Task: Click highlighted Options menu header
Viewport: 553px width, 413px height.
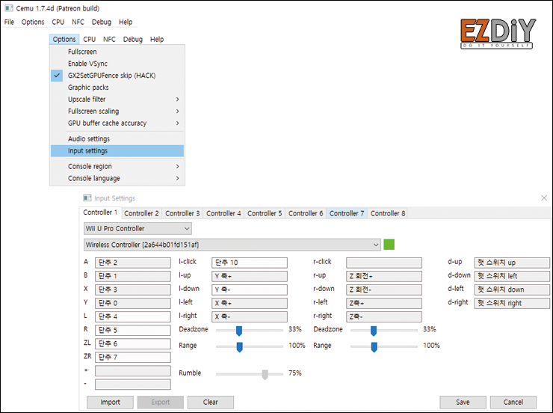Action: click(x=64, y=39)
